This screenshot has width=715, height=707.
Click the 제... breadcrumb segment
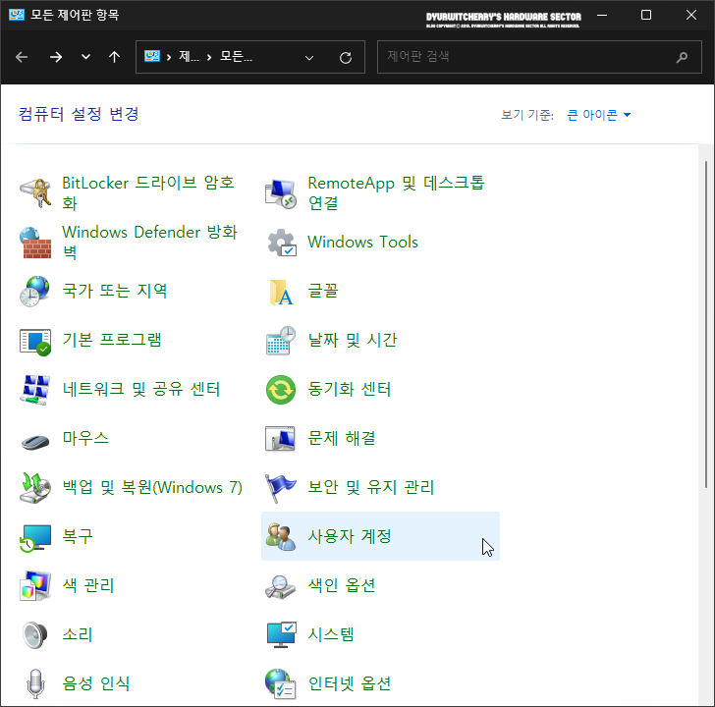tap(189, 57)
